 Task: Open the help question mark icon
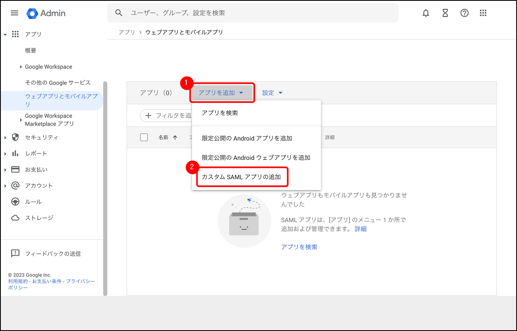tap(465, 13)
